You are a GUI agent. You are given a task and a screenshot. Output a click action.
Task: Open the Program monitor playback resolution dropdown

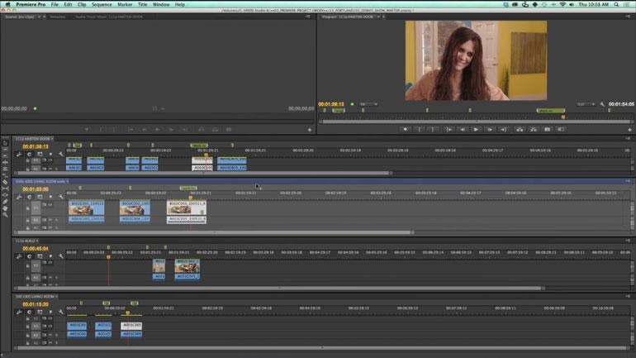tap(586, 104)
